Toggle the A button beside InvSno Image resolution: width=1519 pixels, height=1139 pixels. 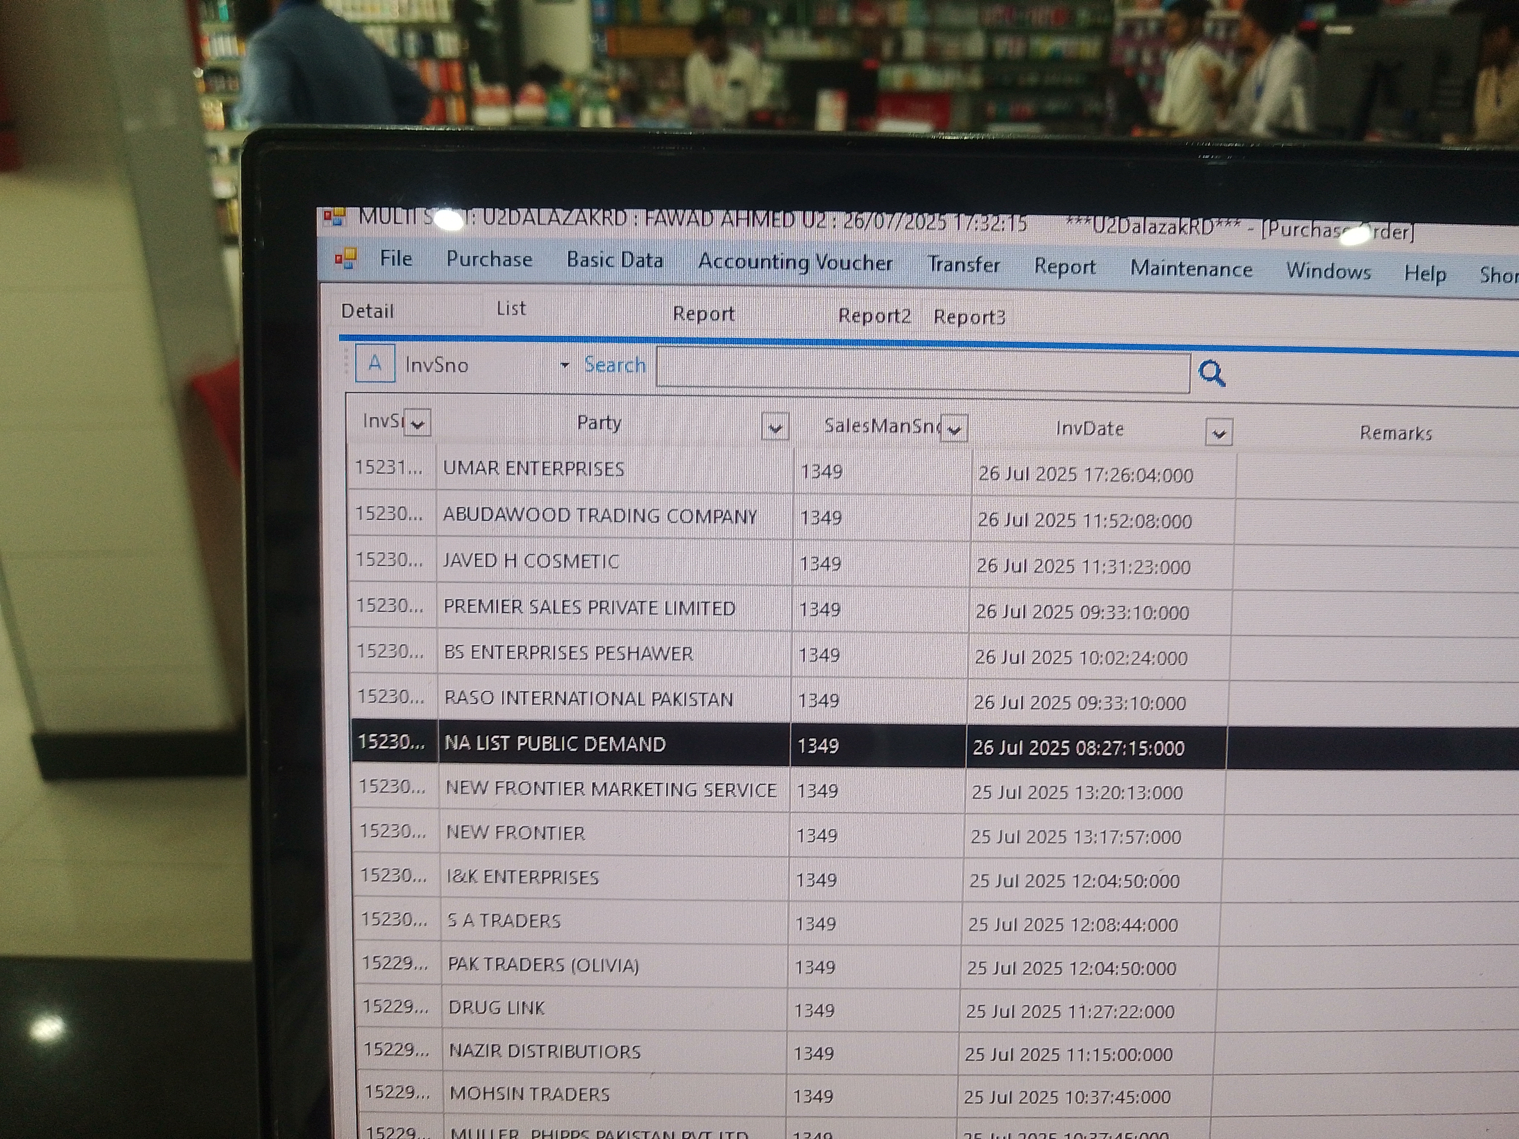[x=375, y=363]
